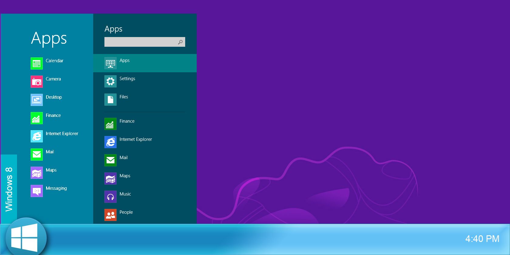Launch Maps icon in left Apps list
The width and height of the screenshot is (510, 255).
[x=37, y=173]
